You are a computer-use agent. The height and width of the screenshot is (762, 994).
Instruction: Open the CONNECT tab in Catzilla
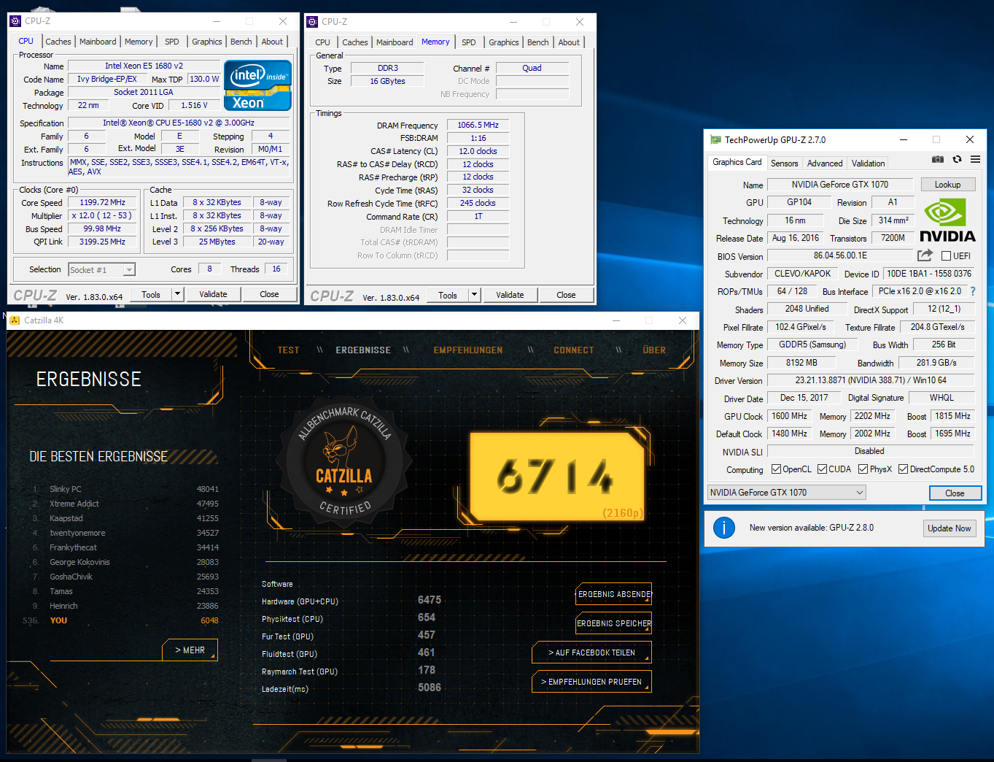click(x=574, y=350)
